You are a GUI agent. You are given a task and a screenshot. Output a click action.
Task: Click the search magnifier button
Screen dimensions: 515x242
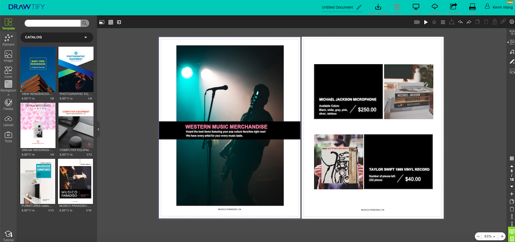[x=85, y=23]
